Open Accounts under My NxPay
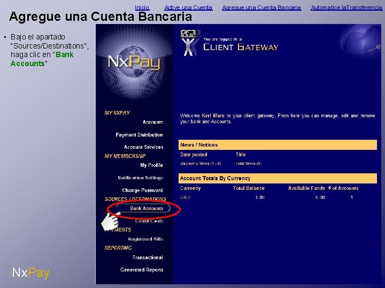This screenshot has width=385, height=288. [x=153, y=122]
